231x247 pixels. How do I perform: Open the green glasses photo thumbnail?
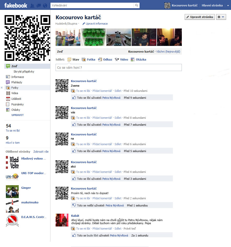pos(93,37)
